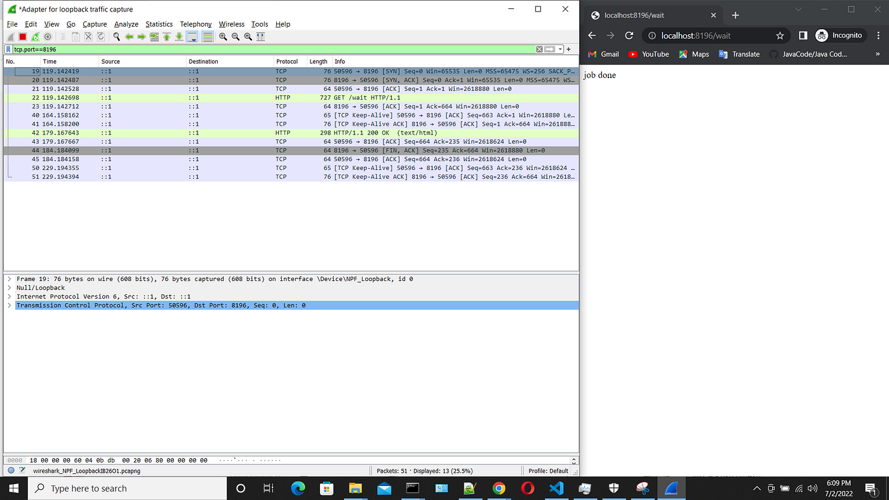Open the Telephony menu

pyautogui.click(x=196, y=24)
